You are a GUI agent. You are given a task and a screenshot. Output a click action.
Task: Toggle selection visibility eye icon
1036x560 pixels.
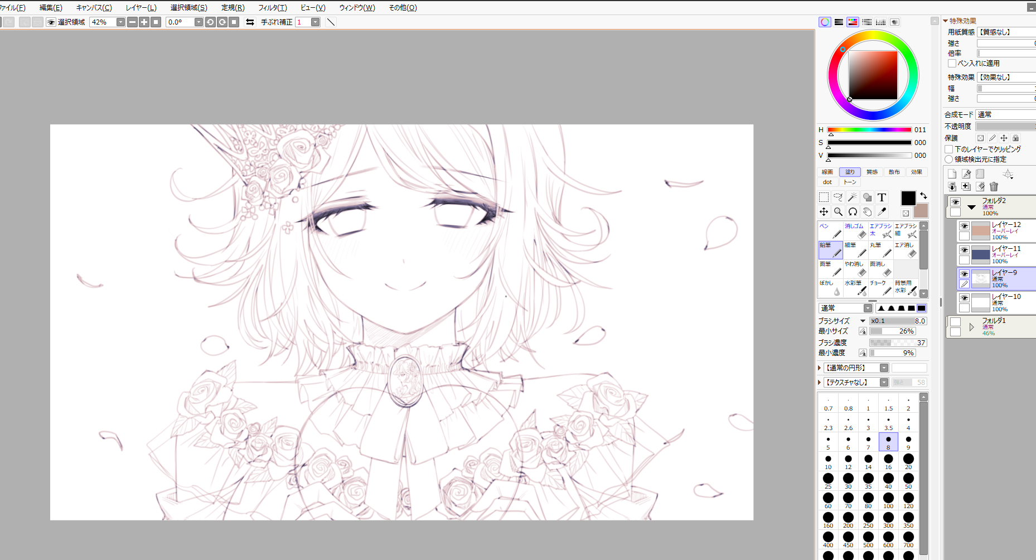(51, 22)
